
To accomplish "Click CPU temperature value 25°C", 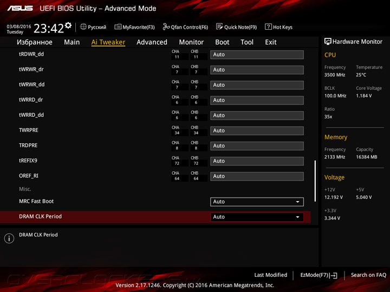I will coord(361,75).
